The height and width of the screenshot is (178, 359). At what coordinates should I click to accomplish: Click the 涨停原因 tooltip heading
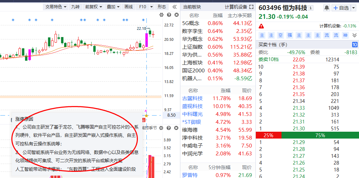click(24, 119)
